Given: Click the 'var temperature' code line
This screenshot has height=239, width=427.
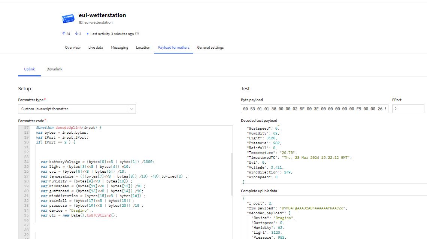Looking at the screenshot, I should coord(114,176).
